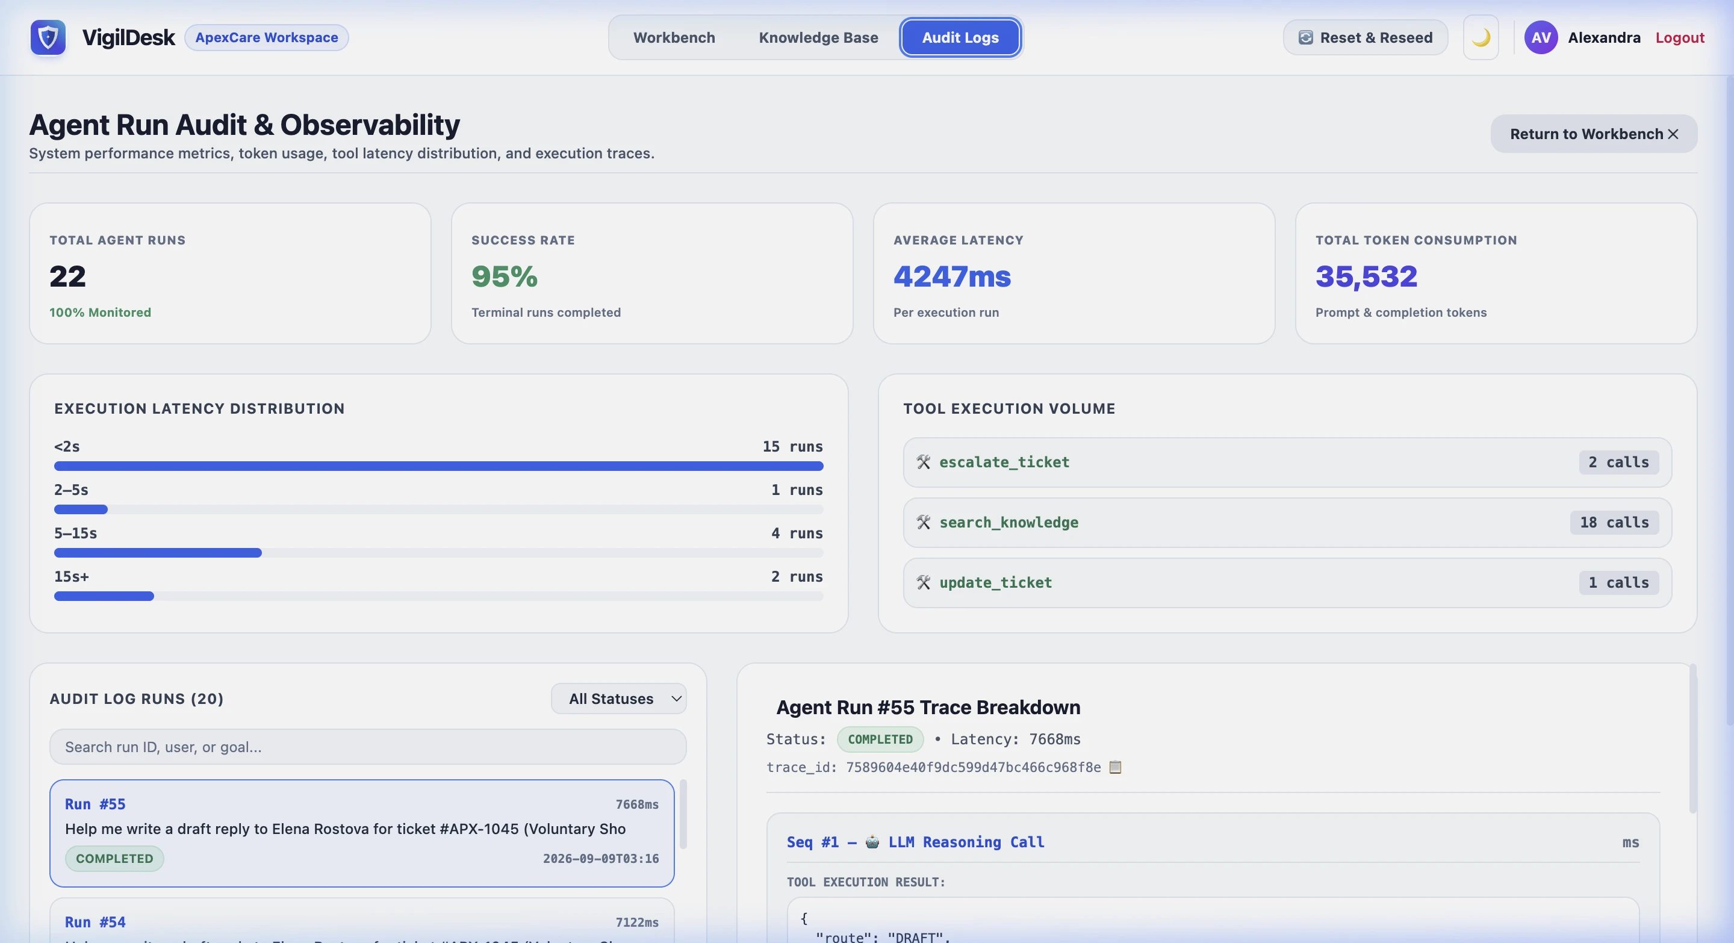
Task: Click the 95% Success Rate value
Action: point(504,276)
